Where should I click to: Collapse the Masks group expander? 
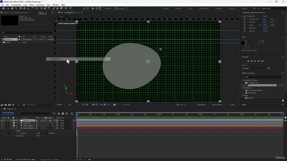14,131
